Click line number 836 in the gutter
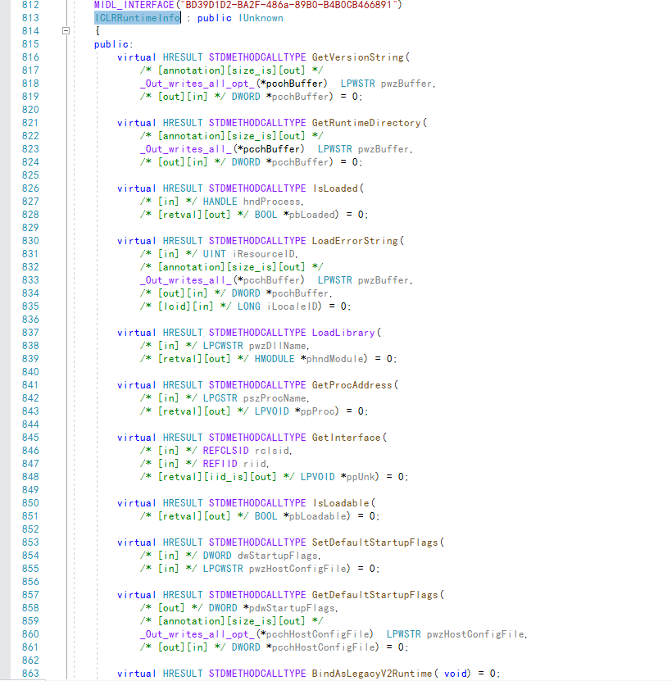The width and height of the screenshot is (672, 681). tap(30, 320)
